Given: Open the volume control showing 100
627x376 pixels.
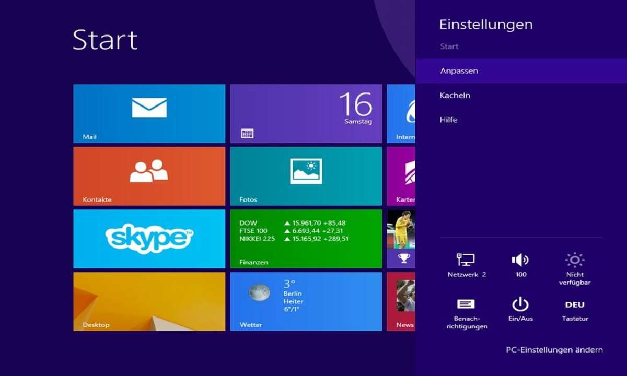Looking at the screenshot, I should click(520, 265).
